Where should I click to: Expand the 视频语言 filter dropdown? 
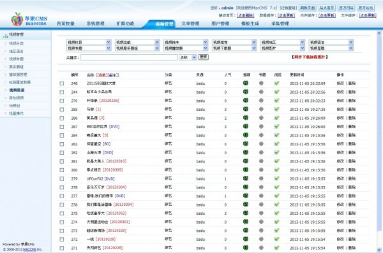pyautogui.click(x=331, y=42)
